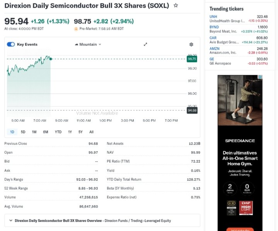Open the UNH trending ticker
Image resolution: width=278 pixels, height=231 pixels.
pos(213,17)
